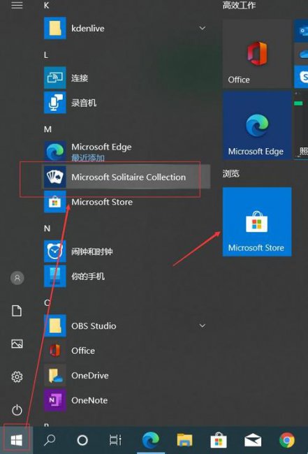
Task: Click the hamburger menu icon in Start
Action: [x=17, y=5]
